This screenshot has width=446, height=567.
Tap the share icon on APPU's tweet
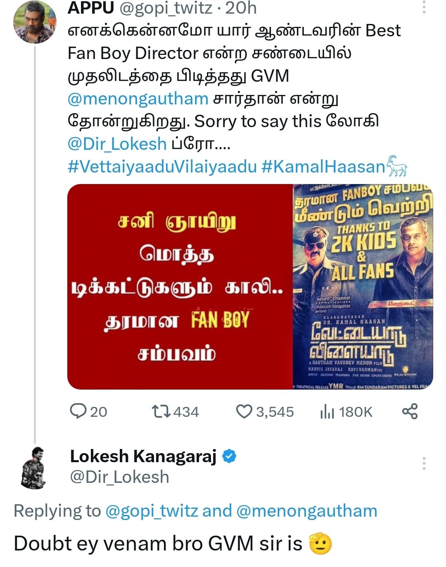(410, 411)
